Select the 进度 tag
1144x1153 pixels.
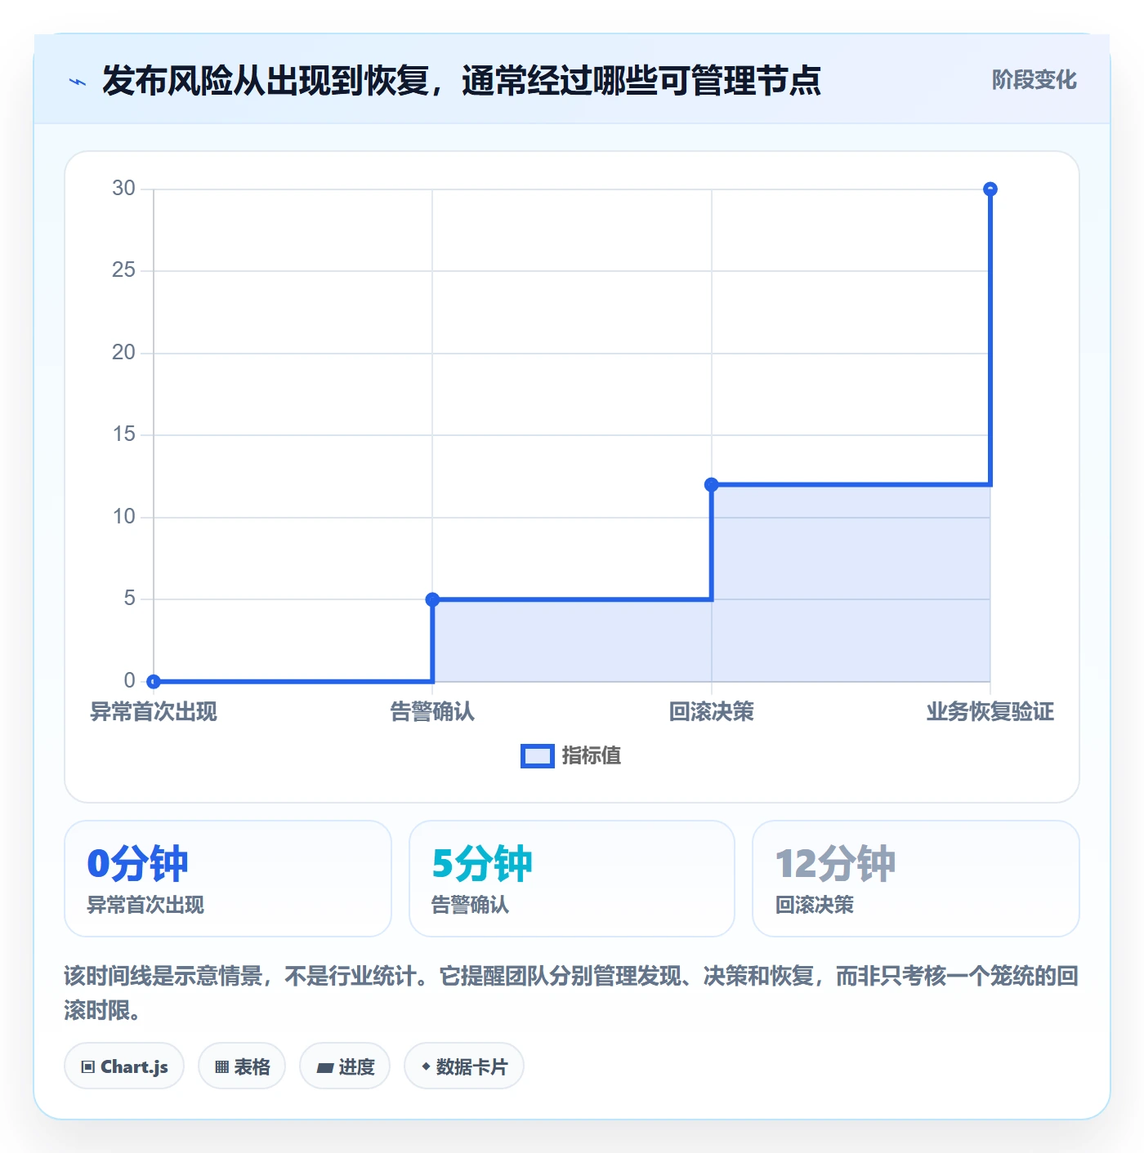[x=345, y=1066]
